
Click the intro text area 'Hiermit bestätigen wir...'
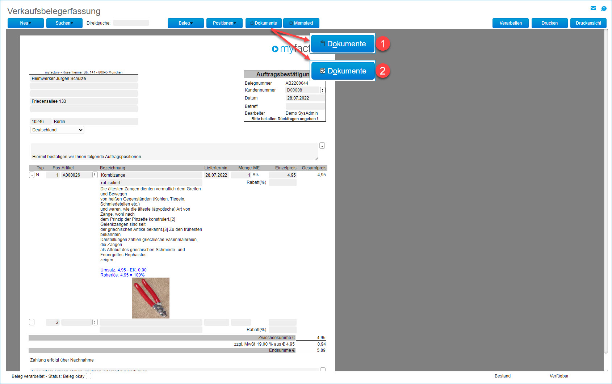(x=174, y=151)
